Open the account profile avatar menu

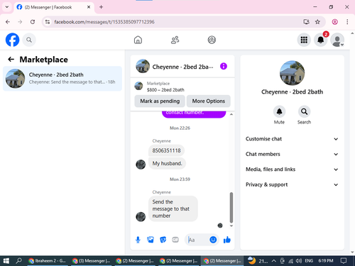(x=337, y=40)
